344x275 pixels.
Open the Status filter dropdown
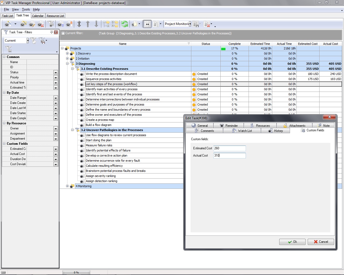click(x=56, y=73)
